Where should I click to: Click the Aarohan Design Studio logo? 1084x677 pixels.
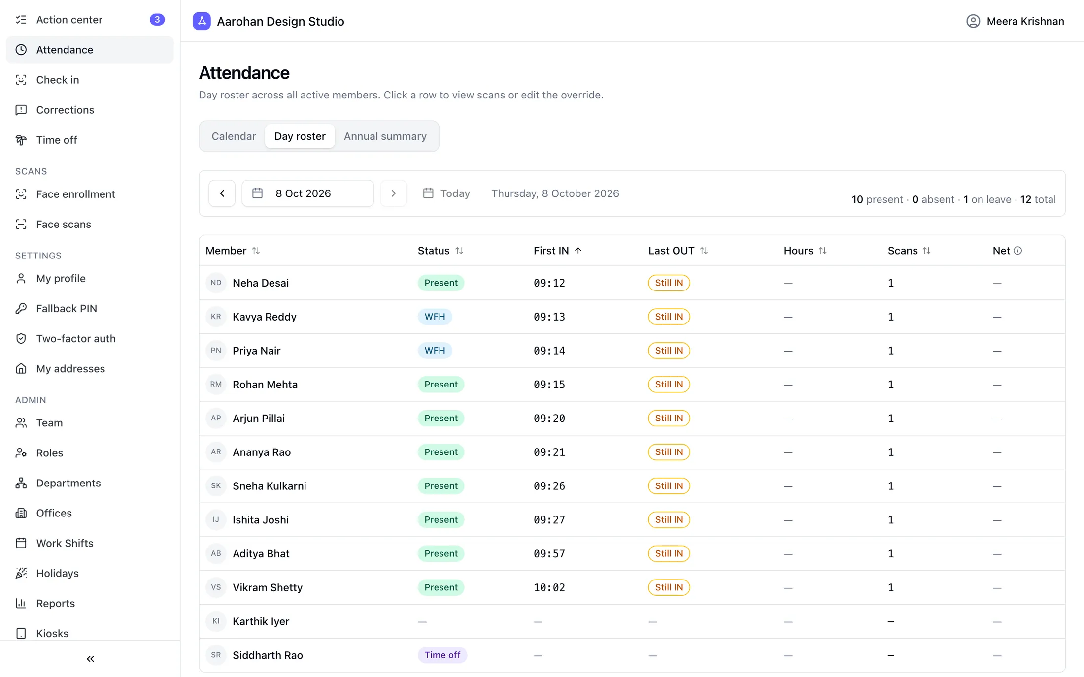click(202, 21)
